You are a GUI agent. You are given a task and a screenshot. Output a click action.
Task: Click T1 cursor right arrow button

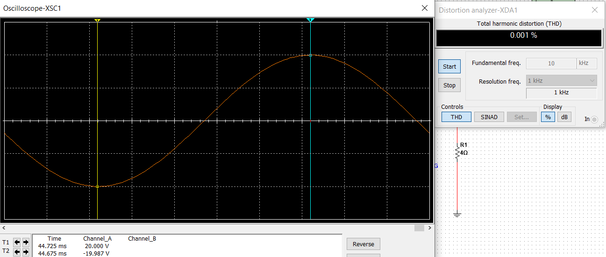pyautogui.click(x=25, y=242)
